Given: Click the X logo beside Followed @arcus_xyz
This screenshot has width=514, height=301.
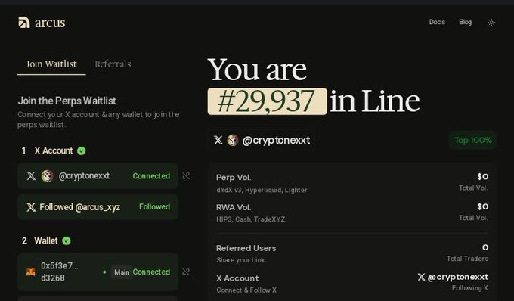Looking at the screenshot, I should click(x=31, y=207).
